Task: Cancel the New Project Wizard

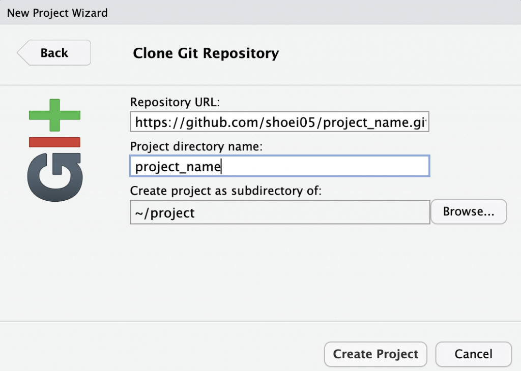Action: pos(473,354)
